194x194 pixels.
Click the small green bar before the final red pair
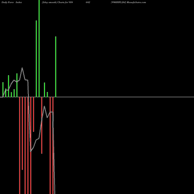pyautogui.click(x=47, y=94)
